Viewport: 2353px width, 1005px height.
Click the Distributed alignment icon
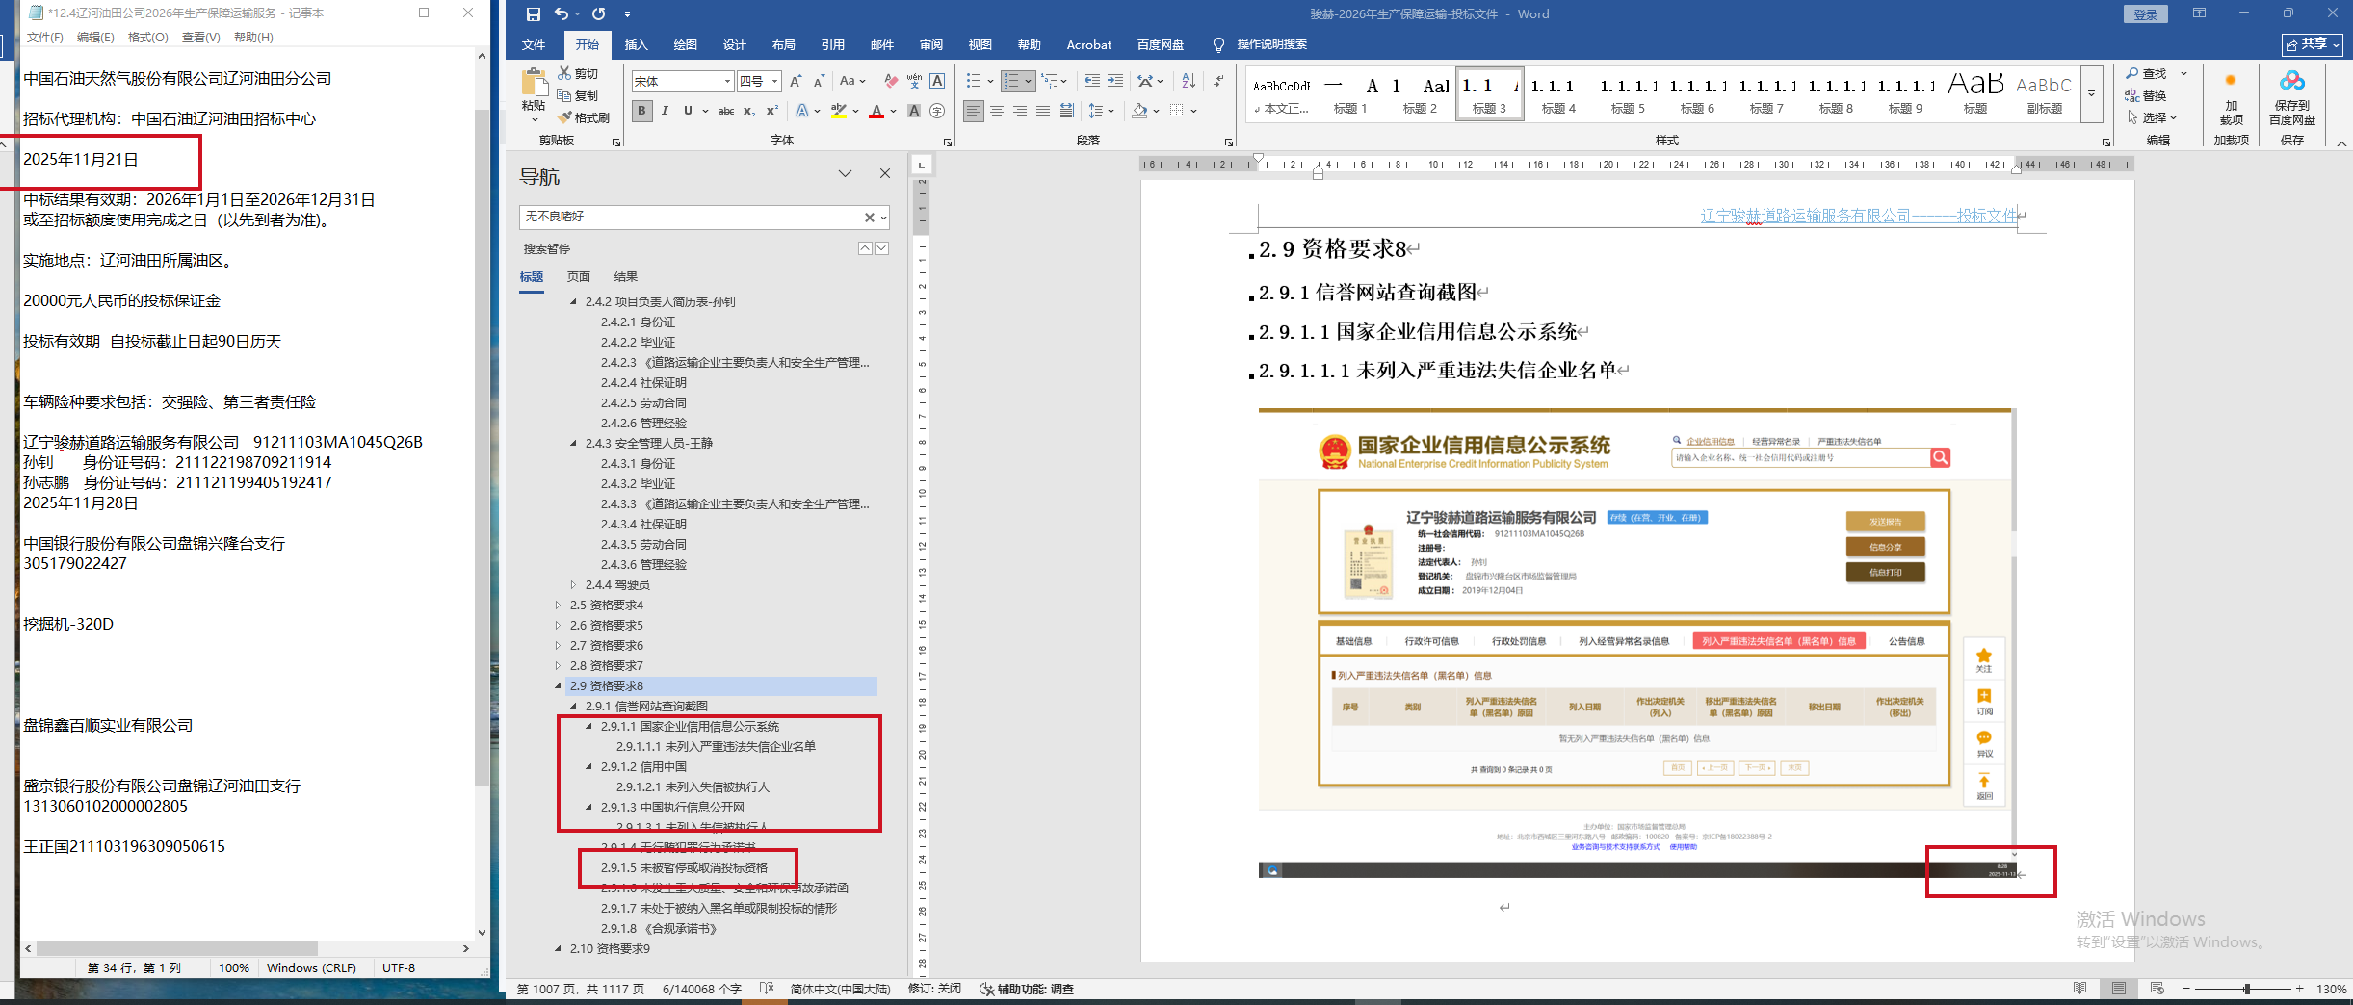click(x=1066, y=111)
